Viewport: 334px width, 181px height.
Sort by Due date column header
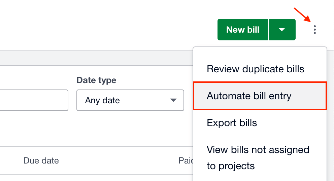click(x=41, y=160)
